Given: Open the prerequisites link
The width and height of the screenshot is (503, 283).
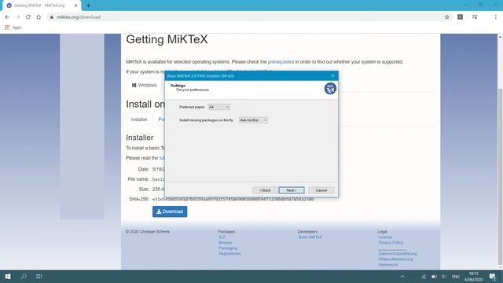Looking at the screenshot, I should pyautogui.click(x=281, y=61).
